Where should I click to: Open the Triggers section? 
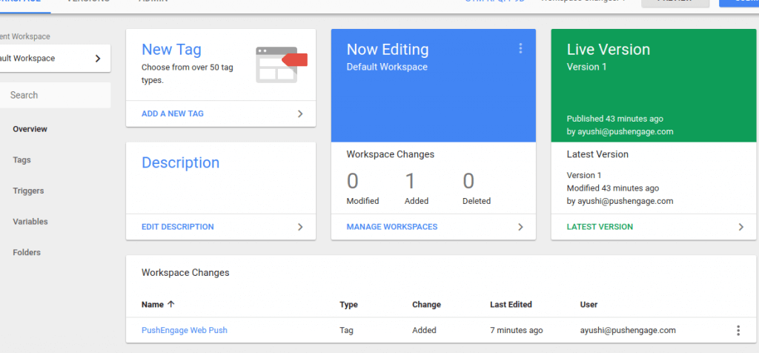[29, 191]
